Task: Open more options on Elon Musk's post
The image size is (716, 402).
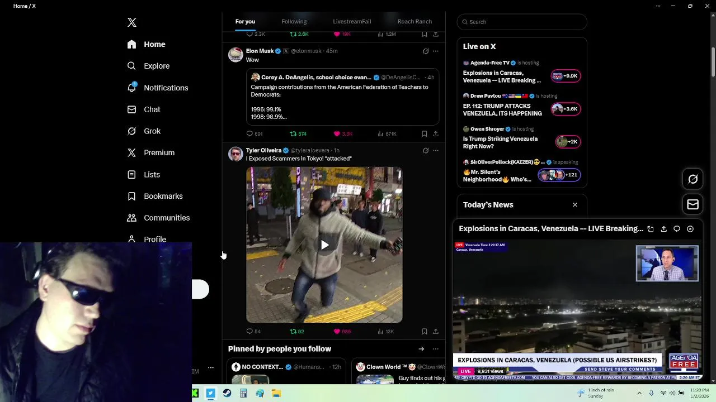Action: [x=436, y=51]
